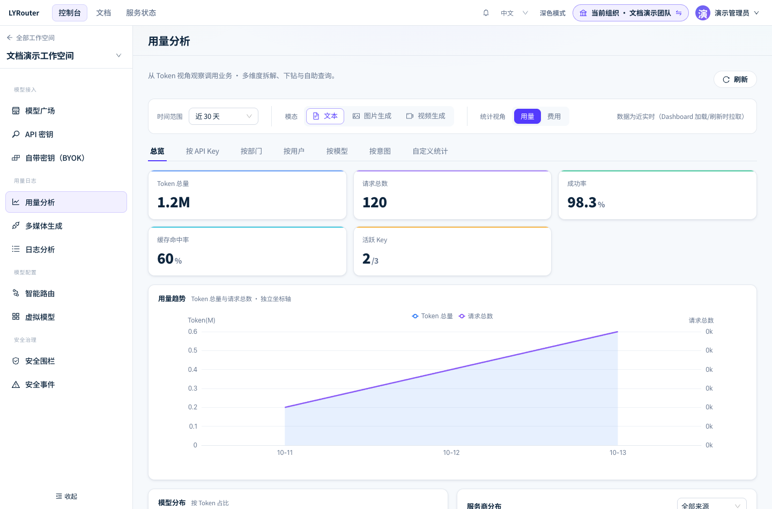This screenshot has width=772, height=509.
Task: Select the 文本 modality option
Action: coord(325,116)
